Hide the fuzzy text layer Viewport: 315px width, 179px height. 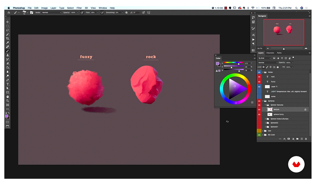click(259, 82)
